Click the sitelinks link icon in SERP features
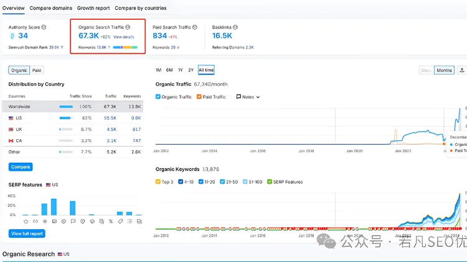 click(x=35, y=221)
